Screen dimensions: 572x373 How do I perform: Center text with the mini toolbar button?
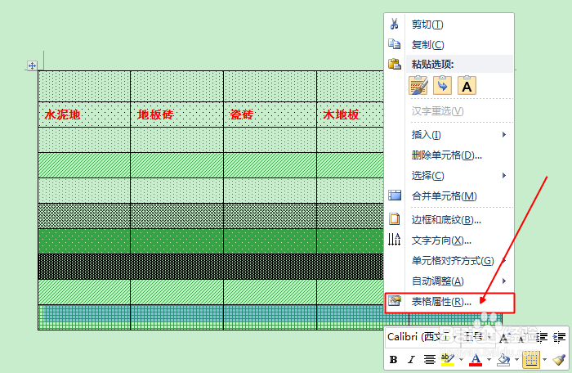pos(429,359)
